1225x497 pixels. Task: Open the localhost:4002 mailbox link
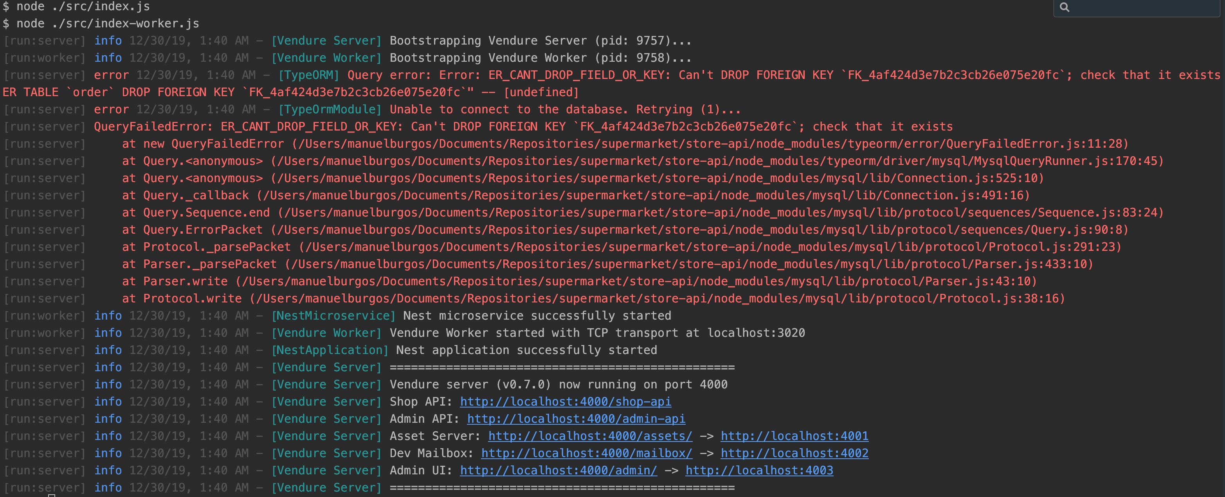(794, 453)
